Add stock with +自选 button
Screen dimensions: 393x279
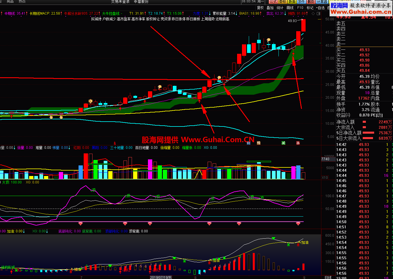(x=320, y=8)
